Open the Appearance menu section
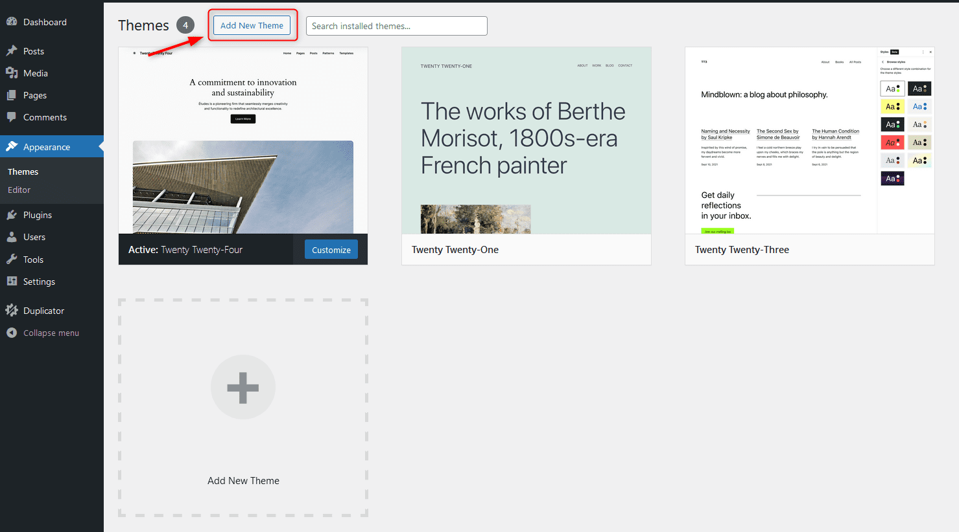959x532 pixels. [x=47, y=147]
